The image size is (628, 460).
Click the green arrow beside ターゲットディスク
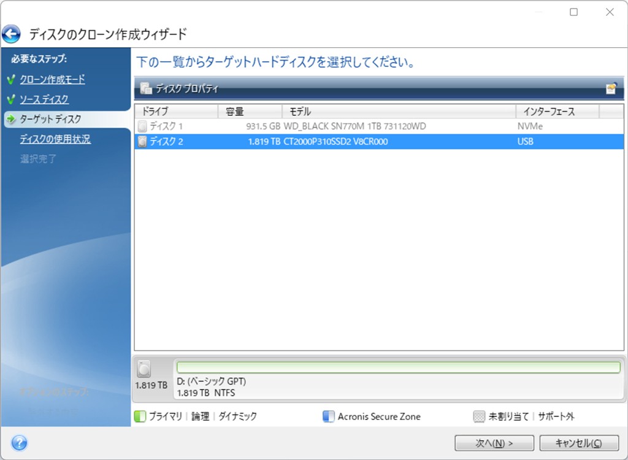point(11,119)
